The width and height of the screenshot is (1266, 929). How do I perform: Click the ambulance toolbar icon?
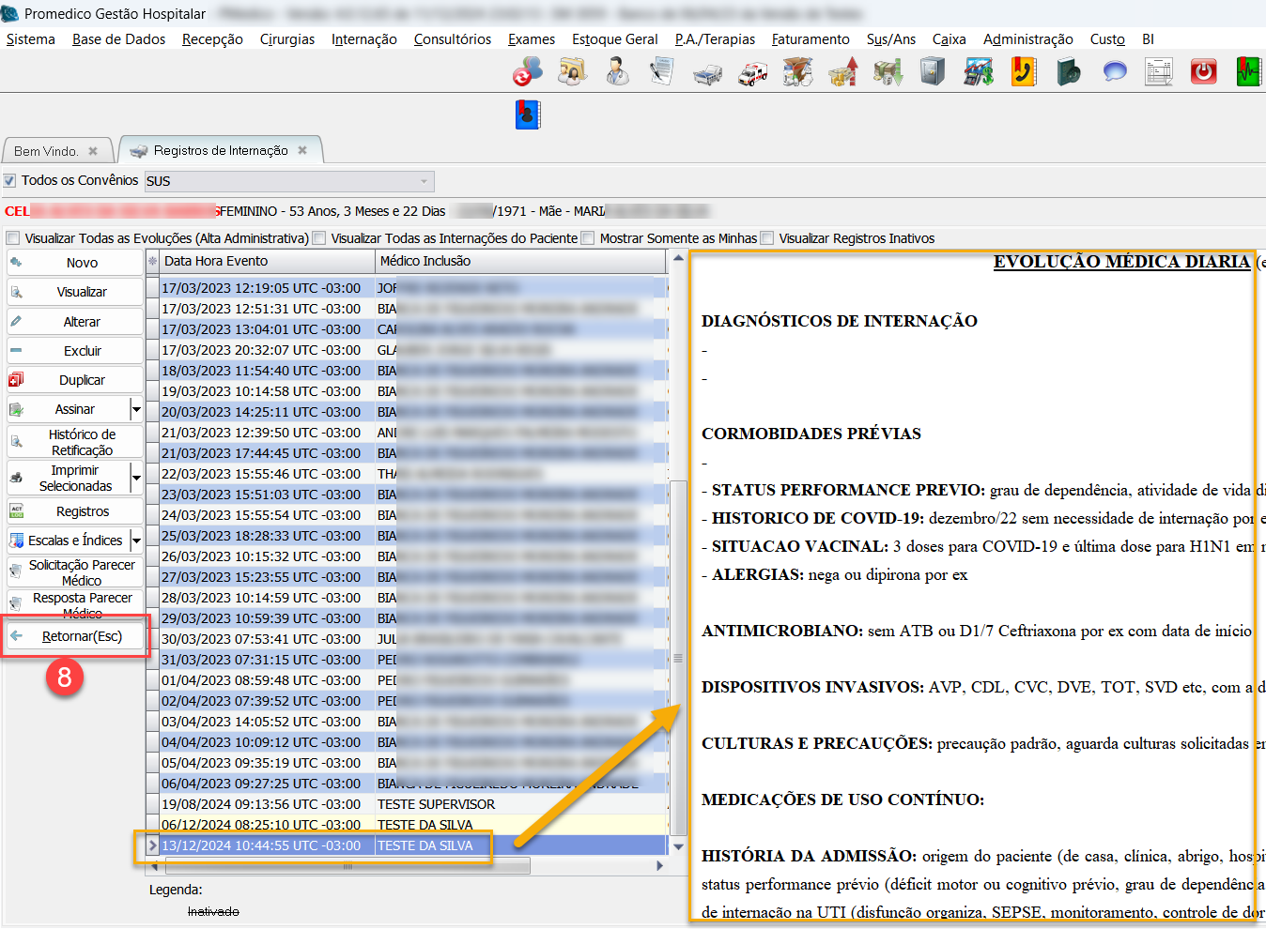pyautogui.click(x=752, y=73)
